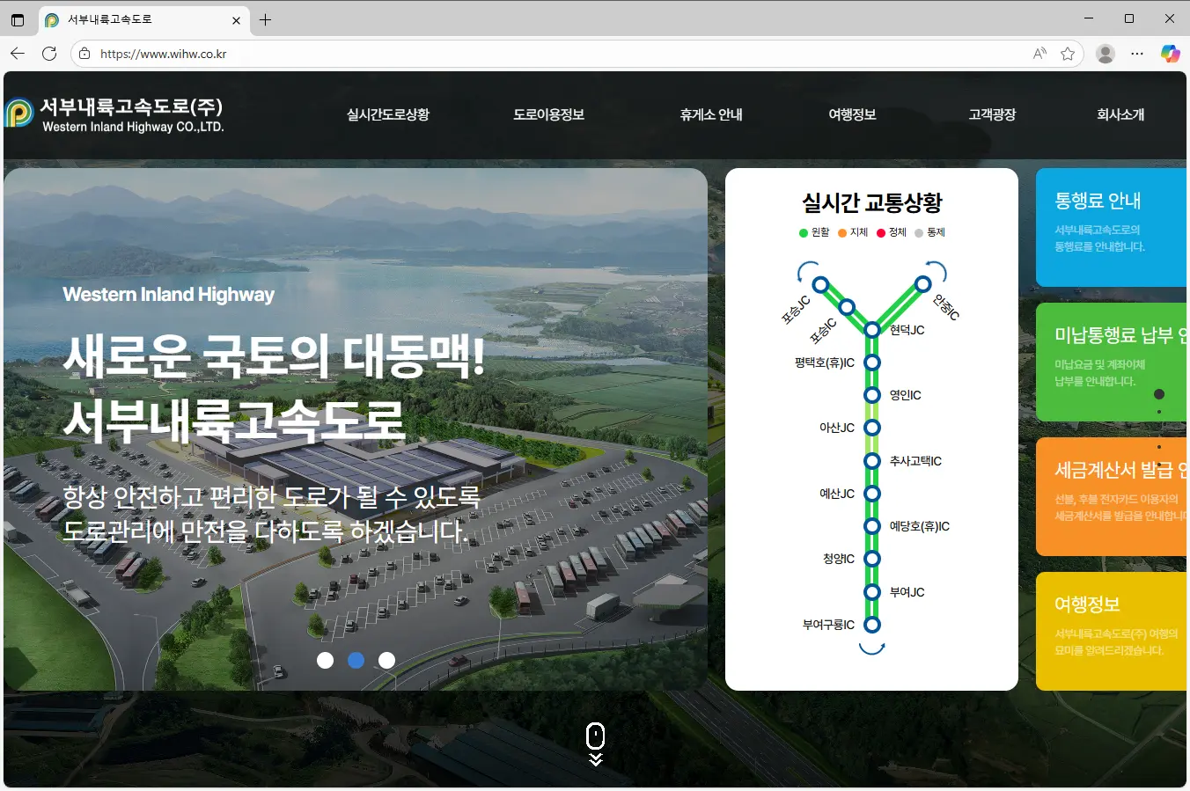This screenshot has height=791, width=1190.
Task: Click the read-aloud icon in the address bar
Action: coord(1039,54)
